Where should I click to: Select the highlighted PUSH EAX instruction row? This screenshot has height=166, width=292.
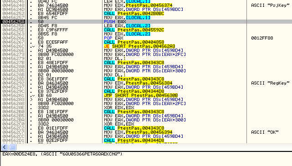(146, 21)
